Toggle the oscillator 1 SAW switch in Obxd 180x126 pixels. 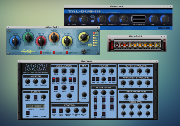pos(54,79)
